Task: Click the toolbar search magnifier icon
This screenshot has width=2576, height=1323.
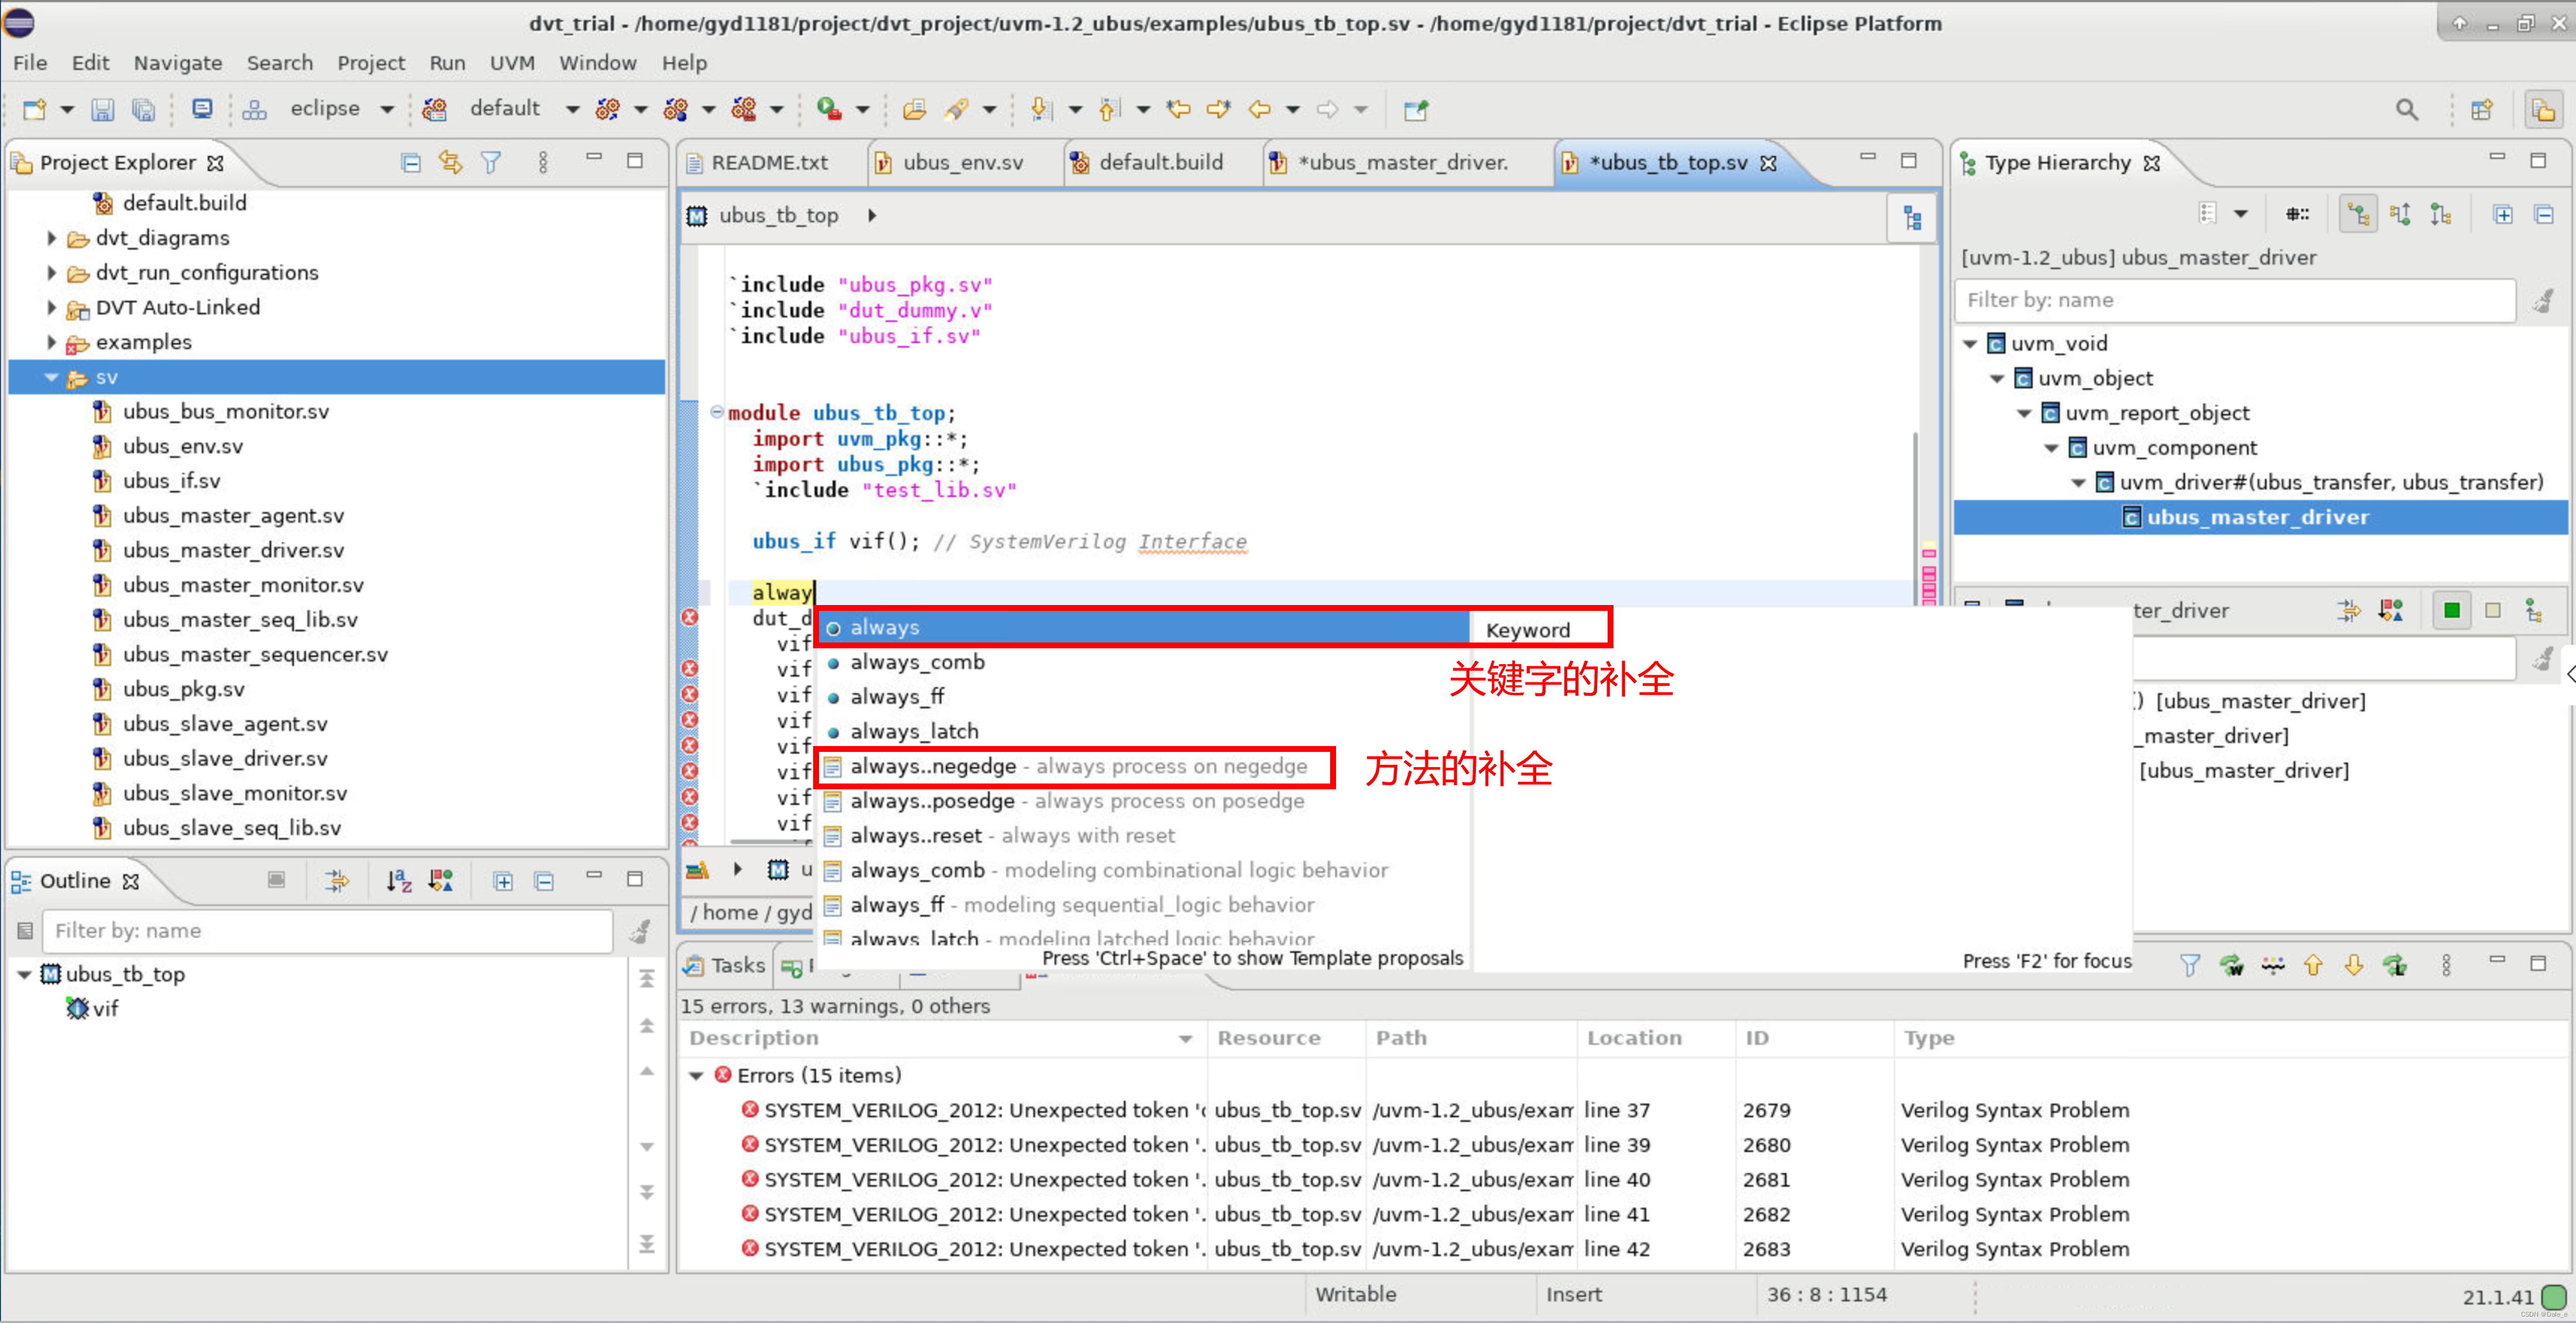Action: (x=2406, y=109)
